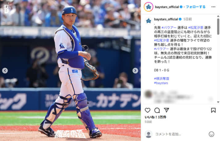220x141 pixels.
Task: Open the #横浜奪首 hashtag
Action: click(161, 79)
